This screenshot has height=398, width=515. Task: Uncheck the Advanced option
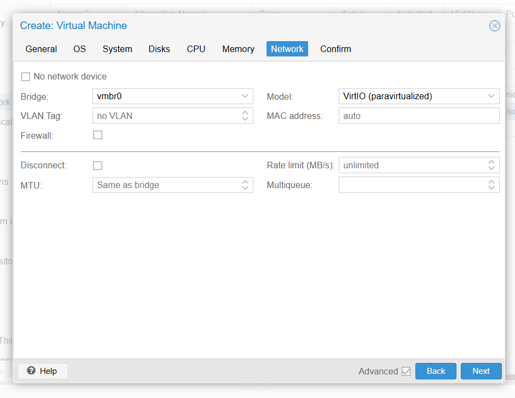406,371
